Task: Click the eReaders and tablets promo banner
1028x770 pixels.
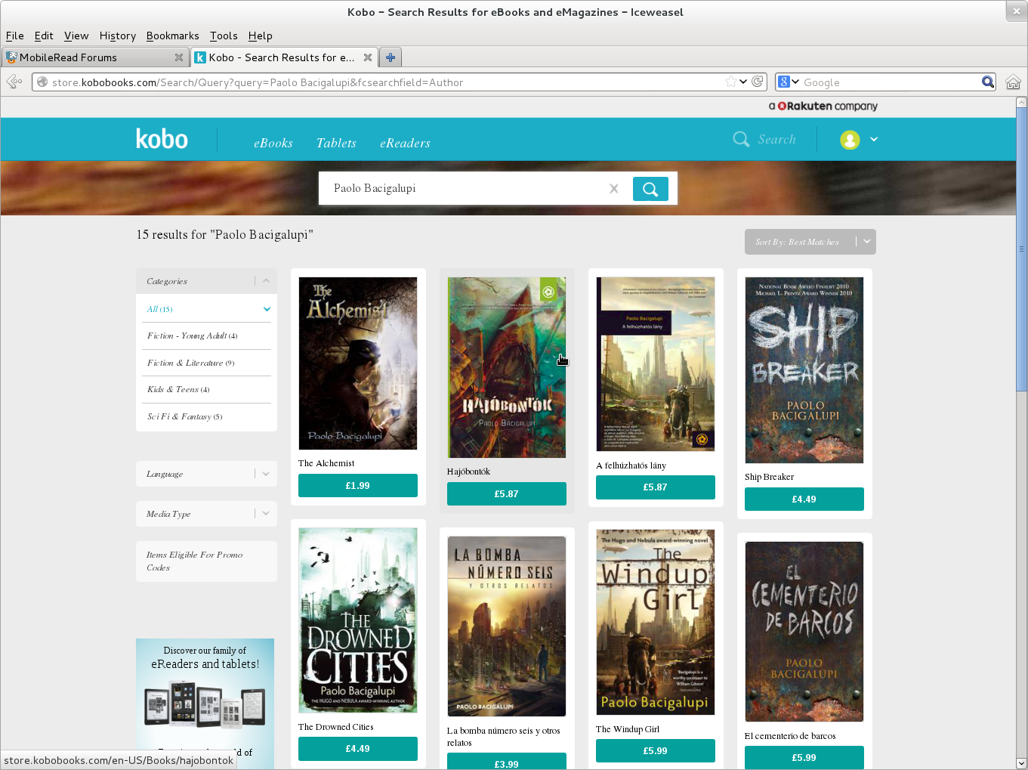Action: tap(205, 704)
